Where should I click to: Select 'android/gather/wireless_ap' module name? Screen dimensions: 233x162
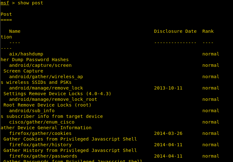[46, 77]
